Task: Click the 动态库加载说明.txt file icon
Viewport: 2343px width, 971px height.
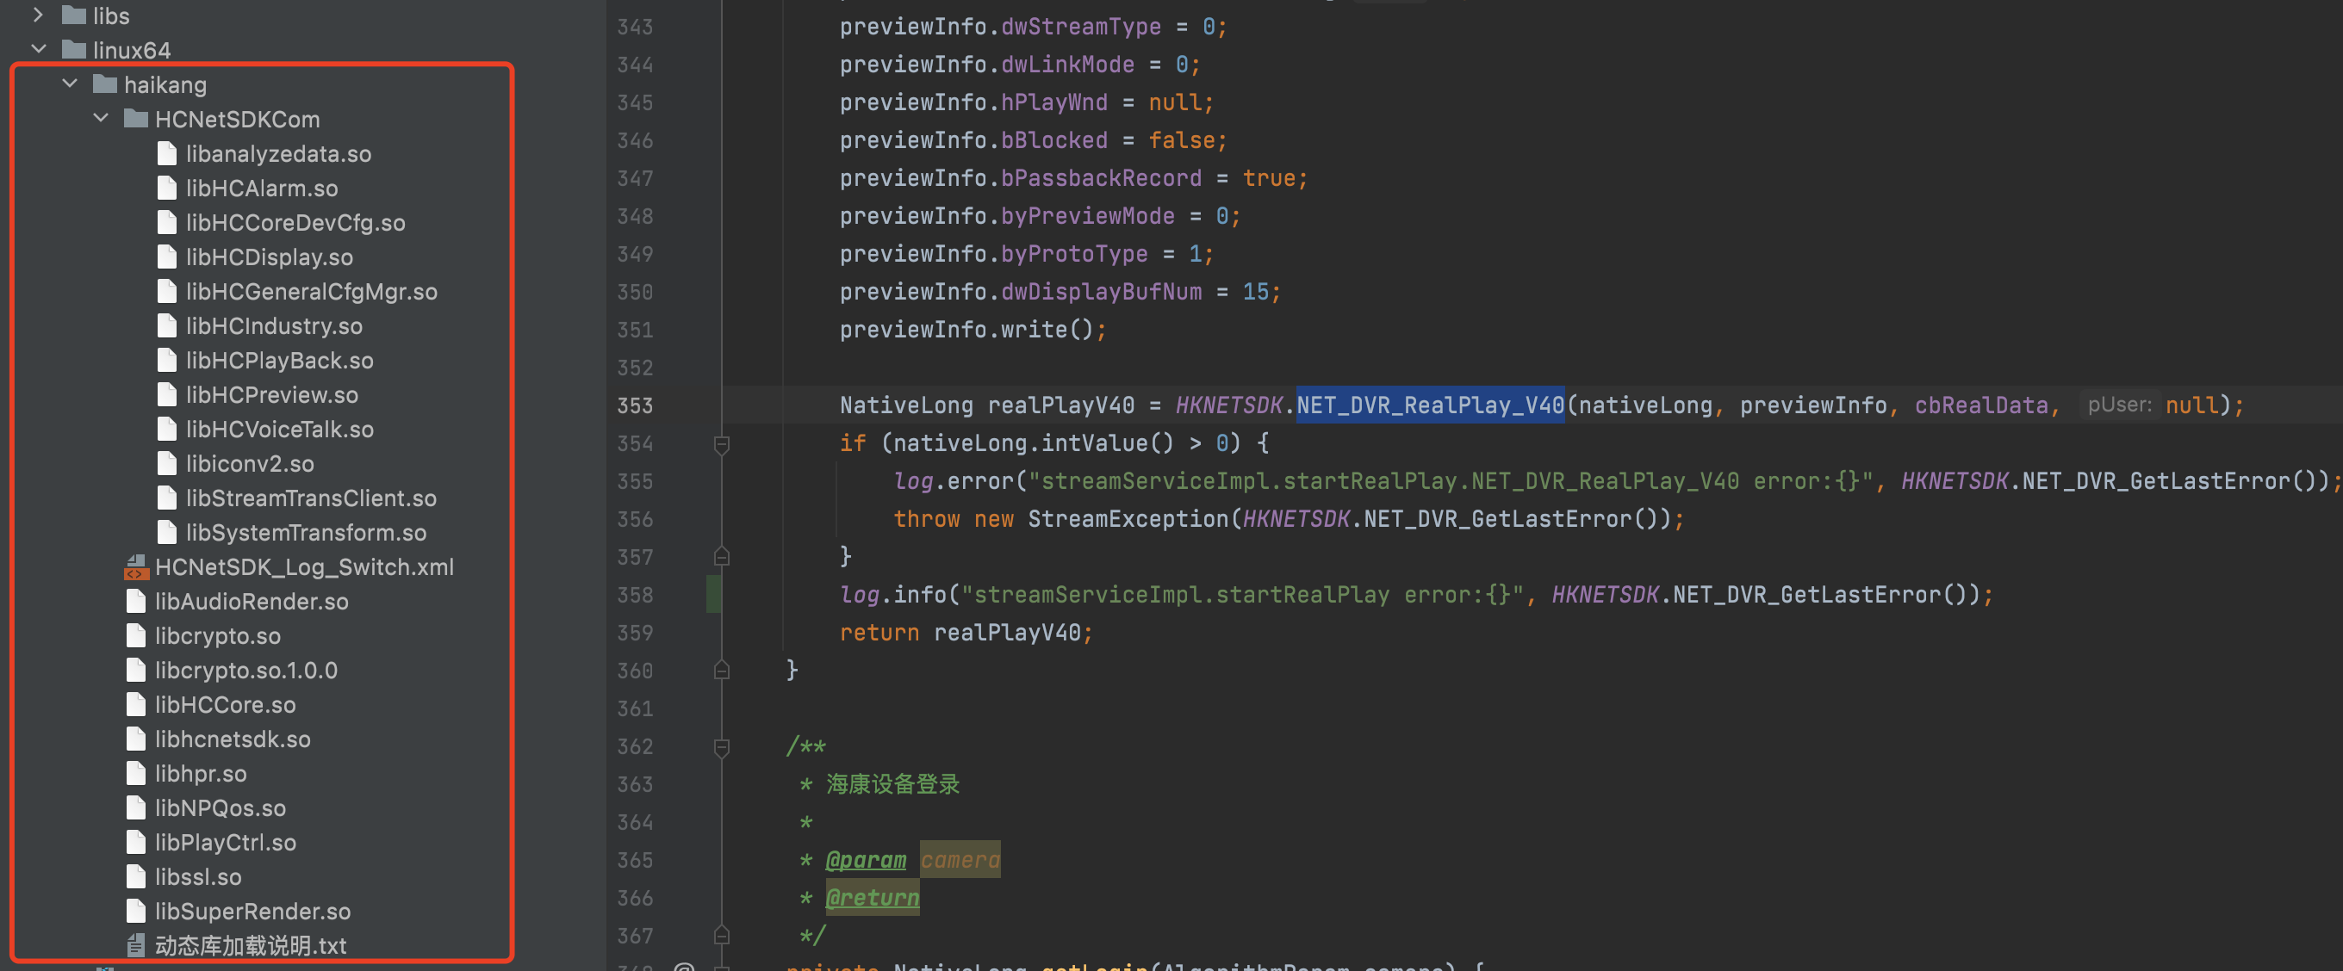Action: click(x=136, y=945)
